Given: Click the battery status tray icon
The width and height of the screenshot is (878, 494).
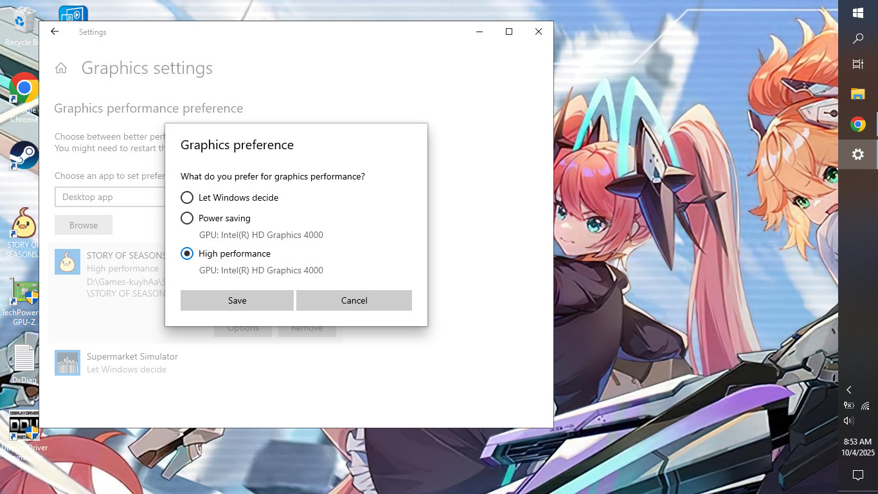Looking at the screenshot, I should pos(848,405).
